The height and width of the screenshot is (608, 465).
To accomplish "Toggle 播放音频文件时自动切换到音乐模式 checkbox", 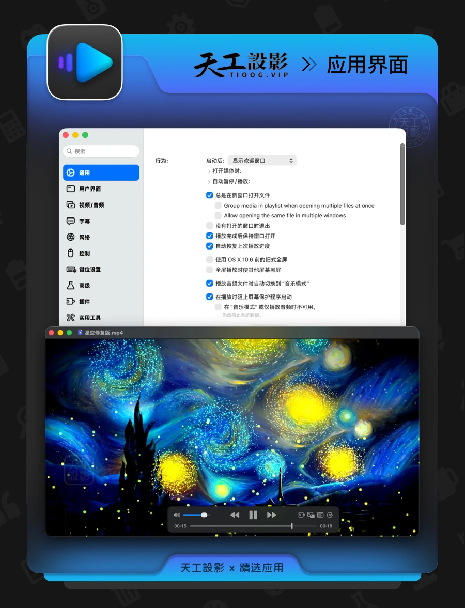I will (x=209, y=283).
